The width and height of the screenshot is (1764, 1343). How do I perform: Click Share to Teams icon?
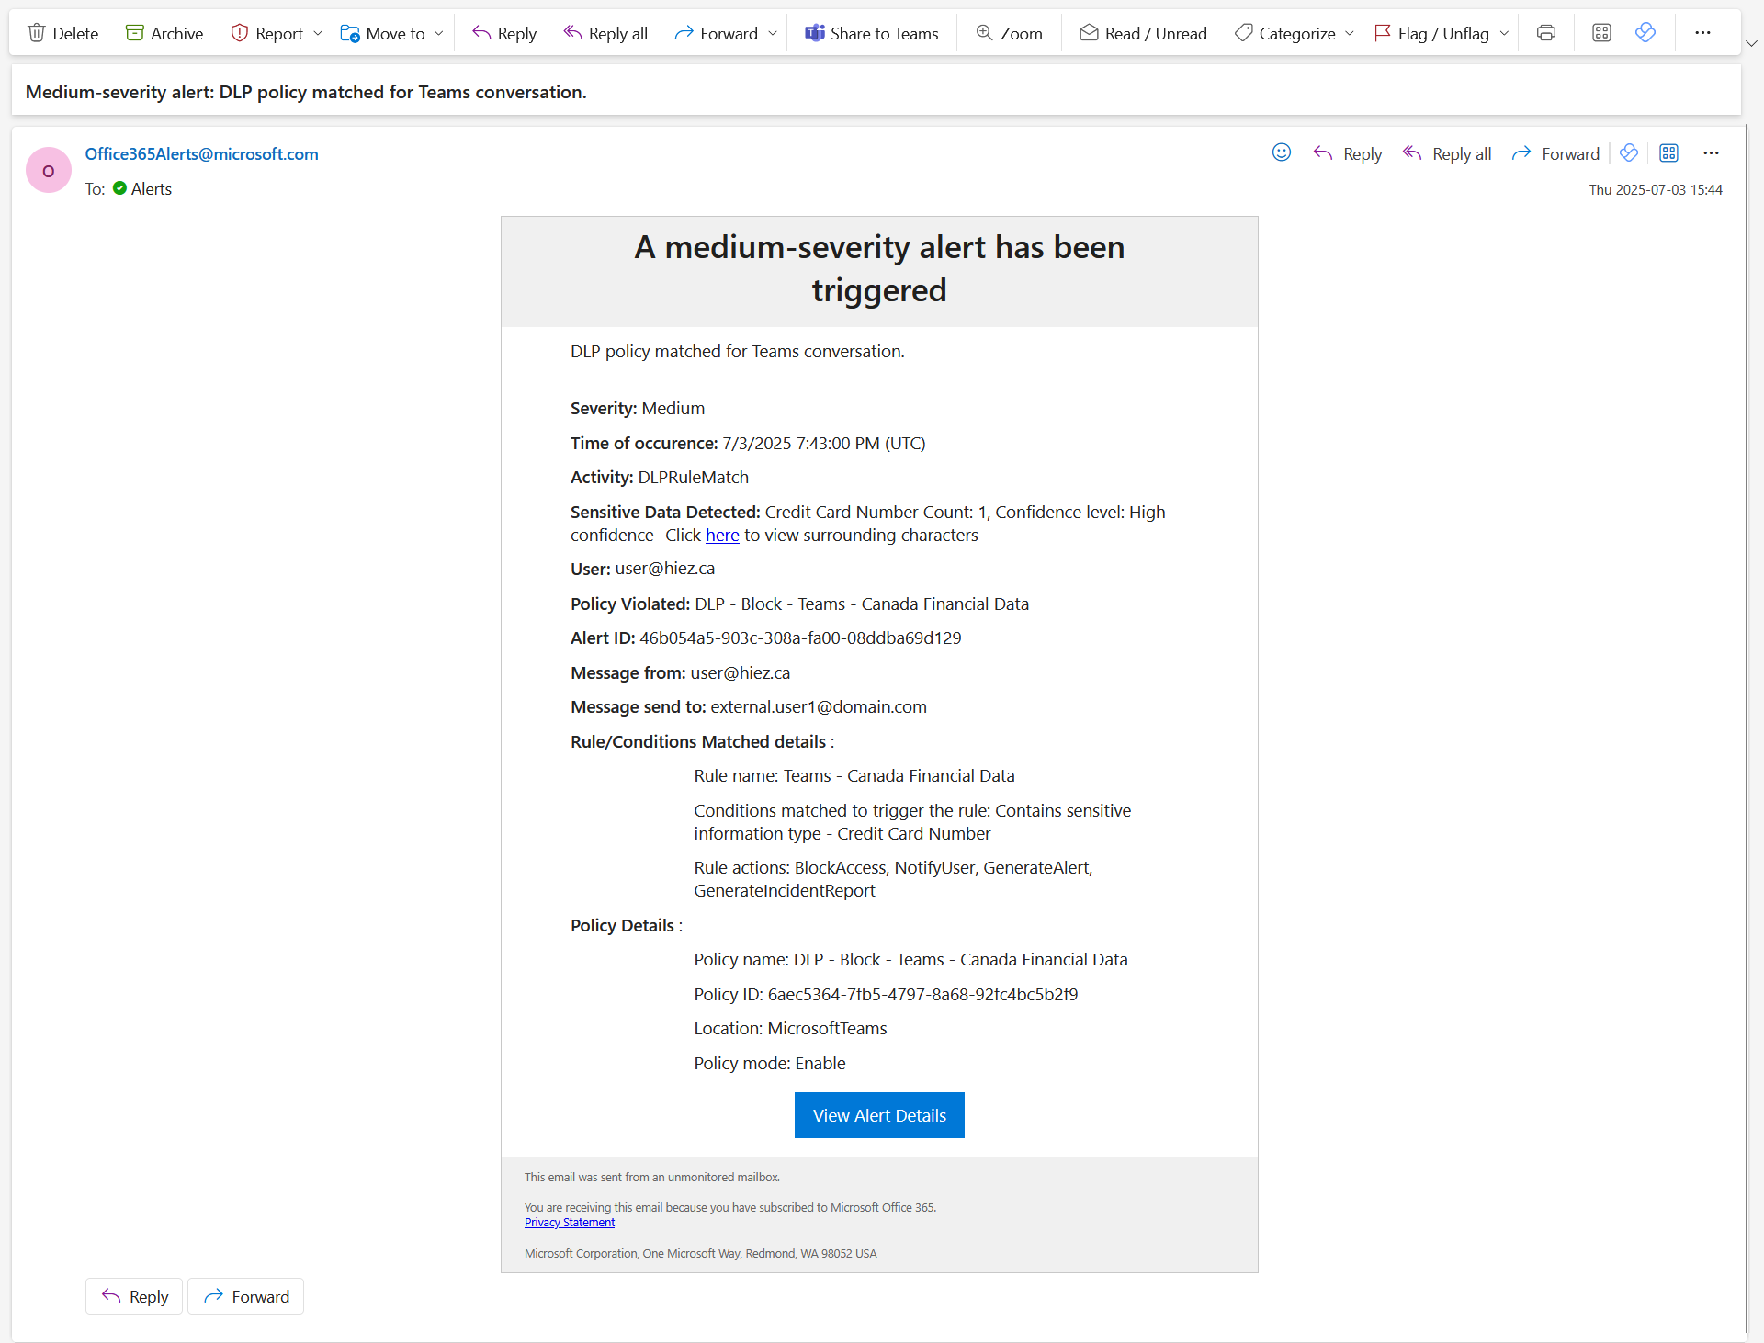click(x=815, y=33)
